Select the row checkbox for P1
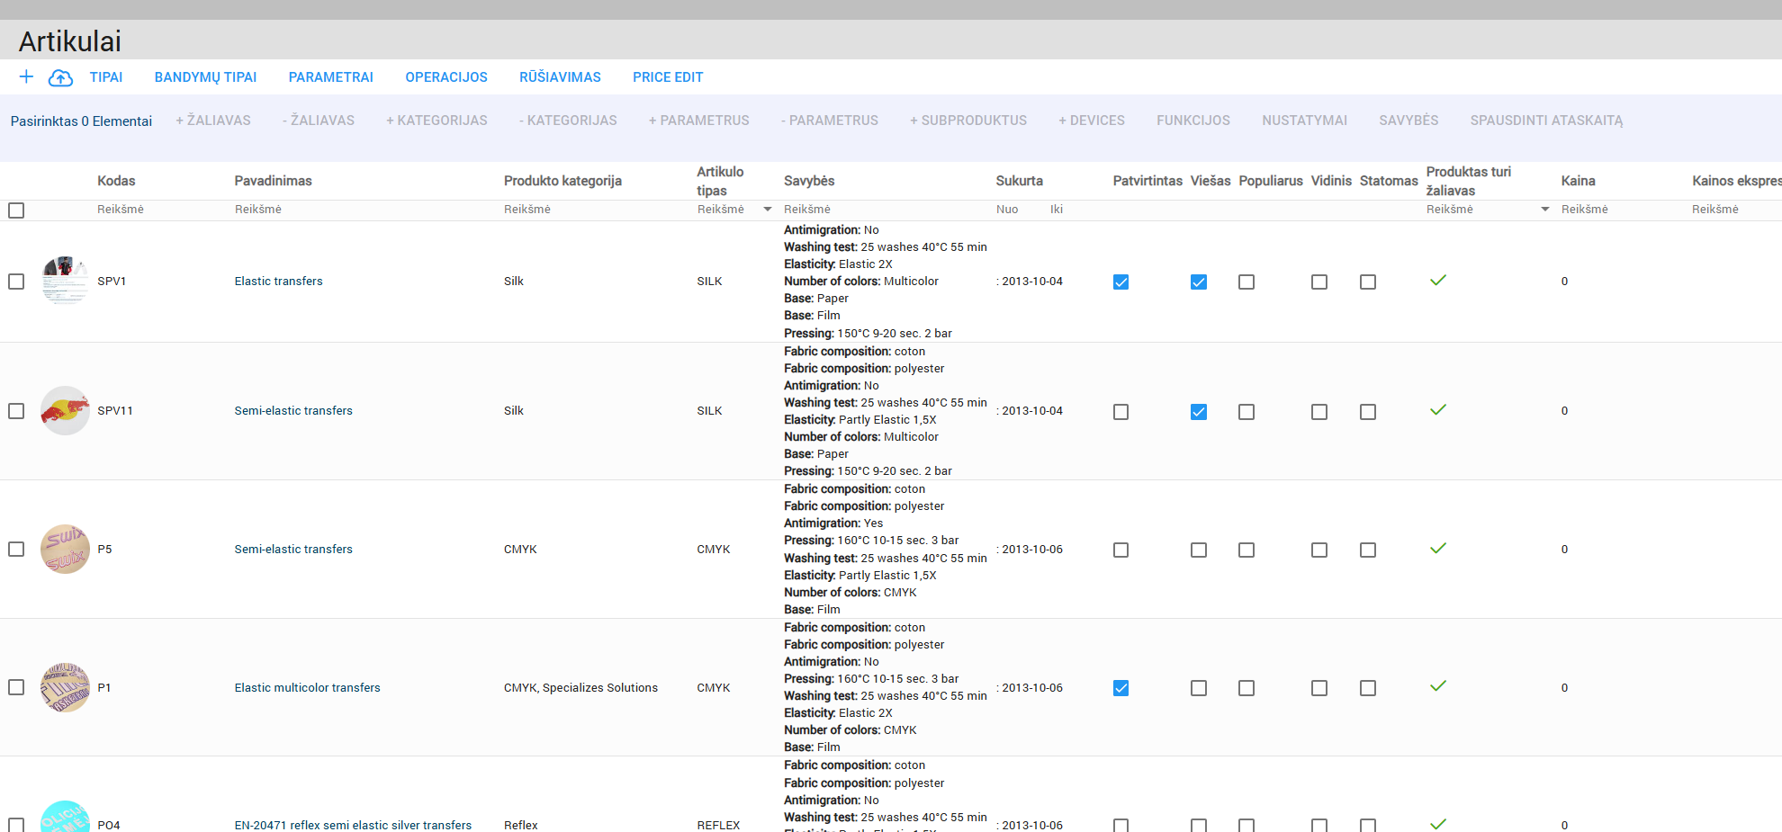The image size is (1782, 832). tap(16, 688)
